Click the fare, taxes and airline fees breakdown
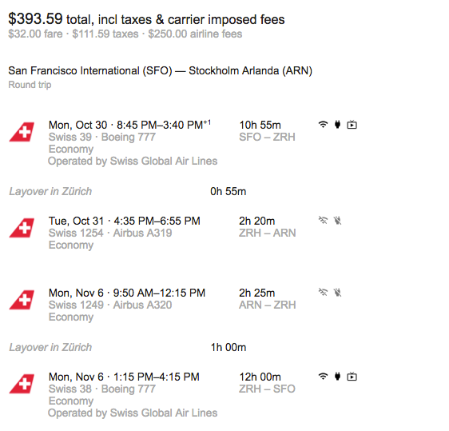Image resolution: width=449 pixels, height=431 pixels. tap(125, 34)
